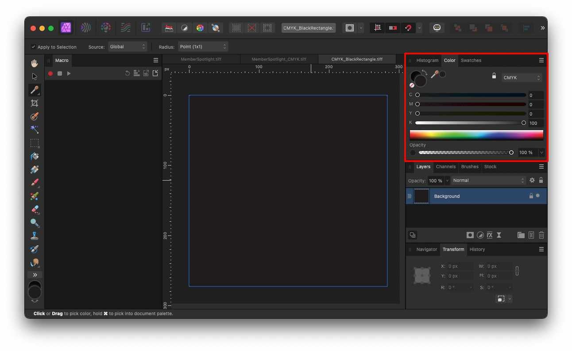Open the CMYK color model dropdown

pyautogui.click(x=522, y=77)
